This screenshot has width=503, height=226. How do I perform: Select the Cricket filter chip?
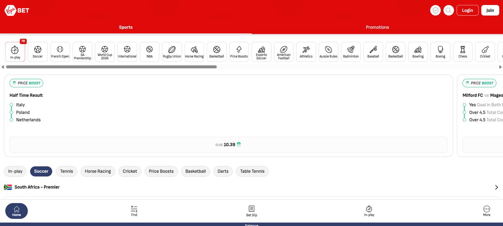[x=130, y=171]
